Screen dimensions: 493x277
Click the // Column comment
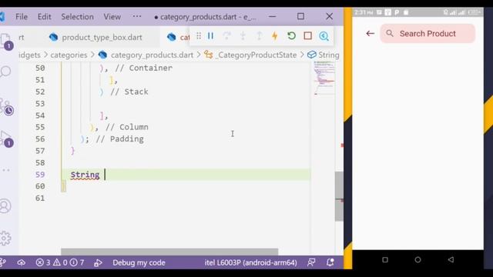coord(127,127)
